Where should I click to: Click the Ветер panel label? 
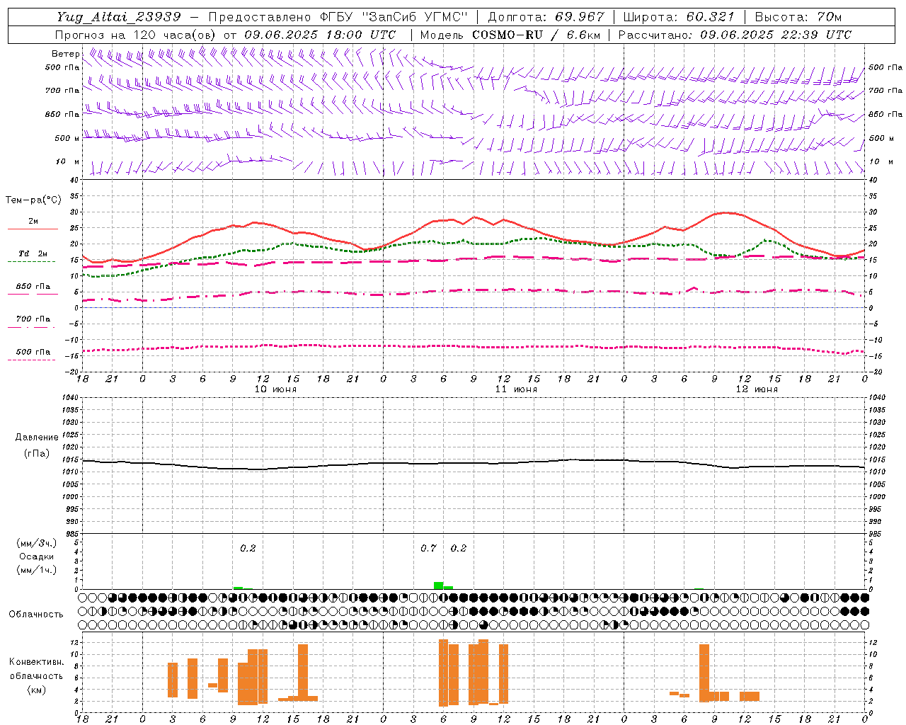pos(65,54)
